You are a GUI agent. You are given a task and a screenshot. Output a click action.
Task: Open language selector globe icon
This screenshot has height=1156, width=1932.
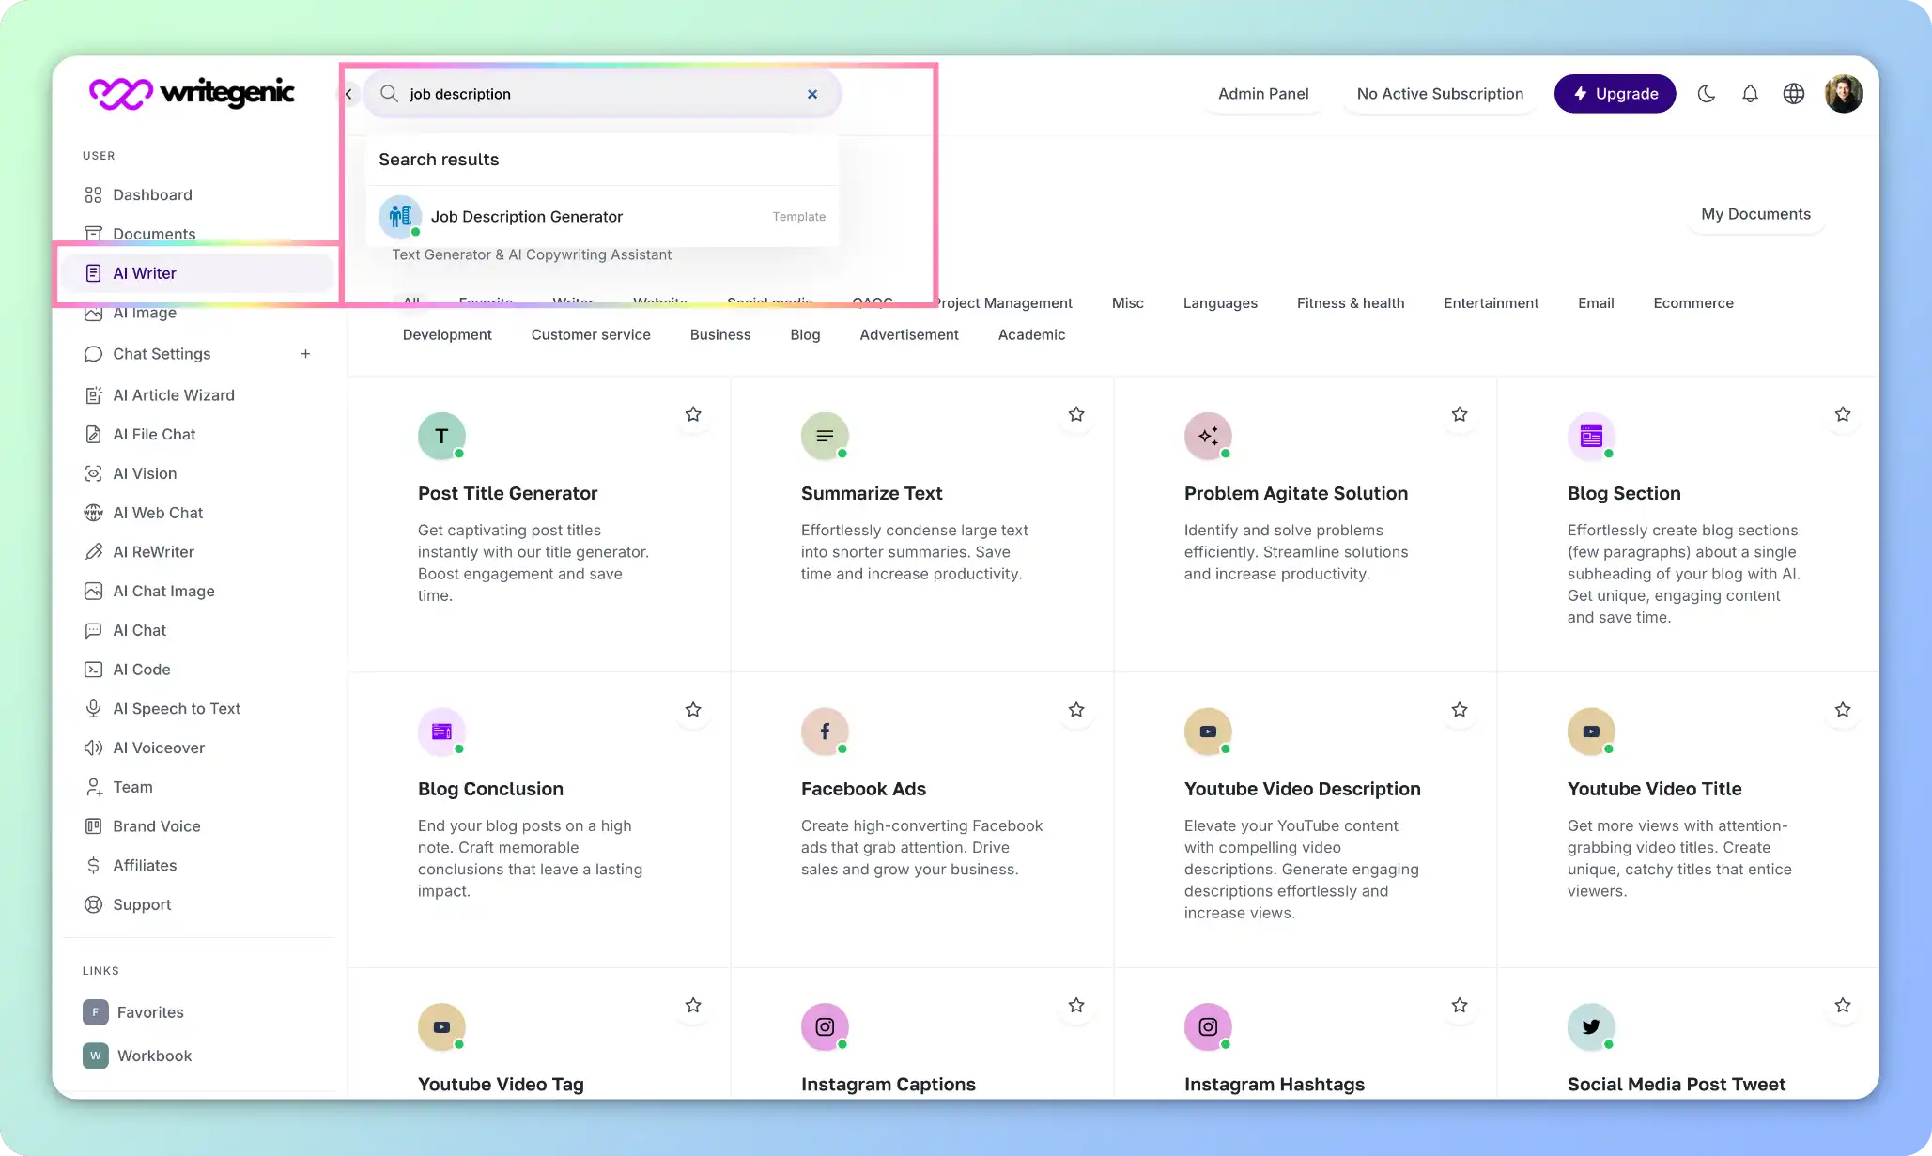[1794, 94]
